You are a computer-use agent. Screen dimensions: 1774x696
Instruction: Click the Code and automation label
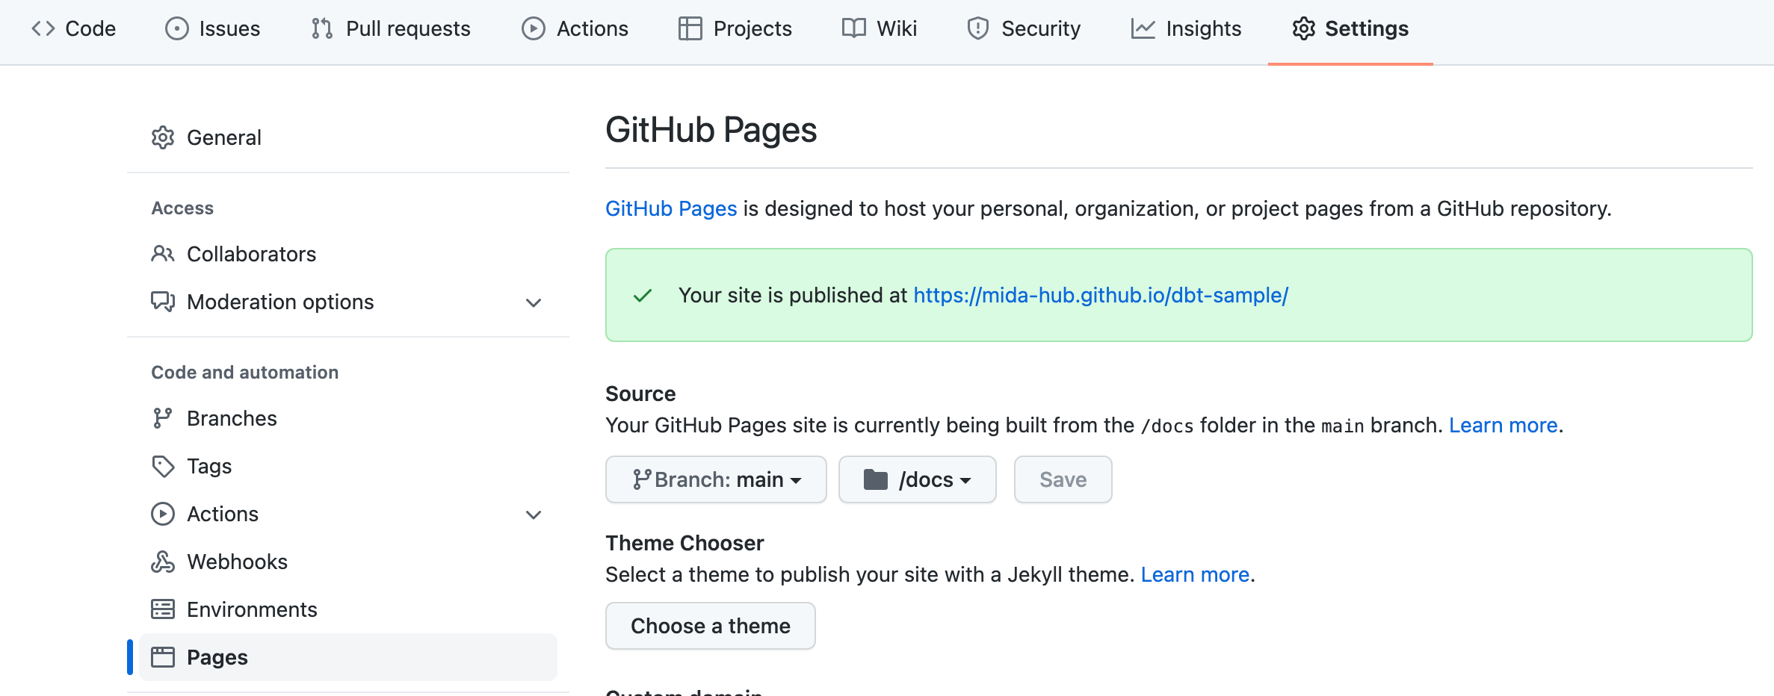(244, 373)
